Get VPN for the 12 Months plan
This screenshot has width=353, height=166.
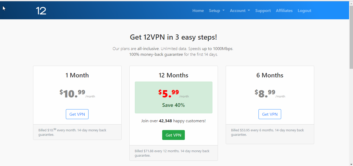click(173, 135)
